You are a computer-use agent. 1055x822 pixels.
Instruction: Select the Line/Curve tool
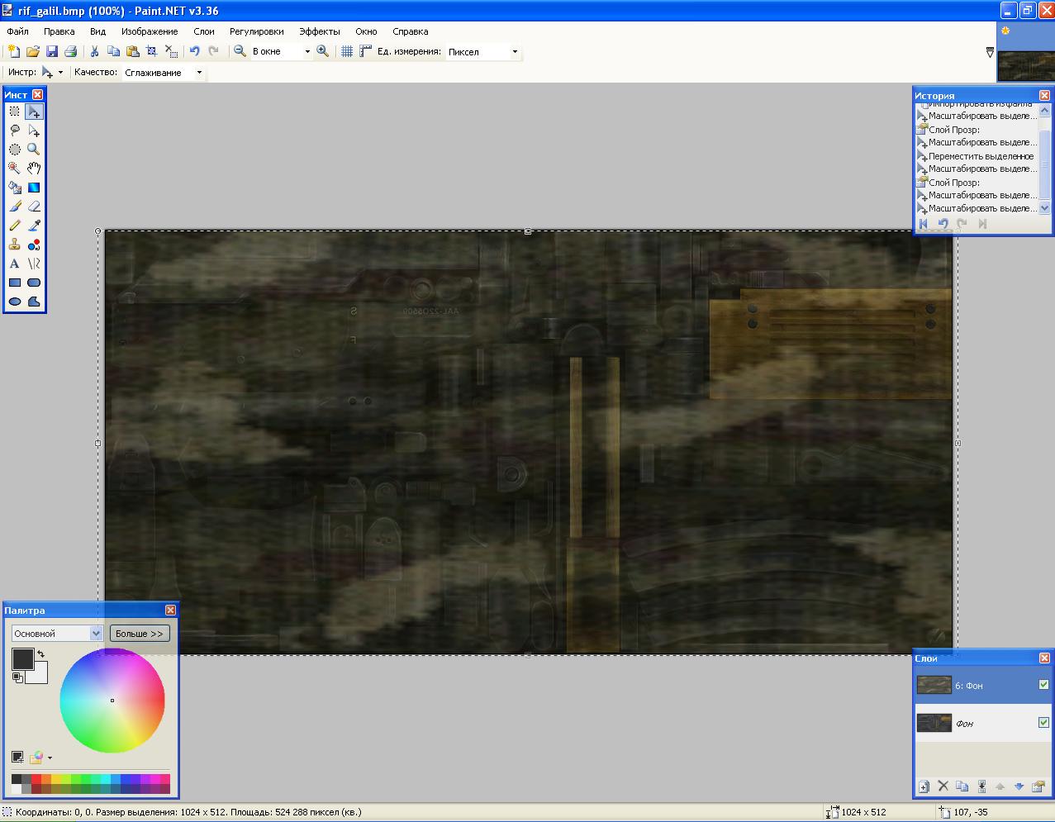click(x=34, y=264)
